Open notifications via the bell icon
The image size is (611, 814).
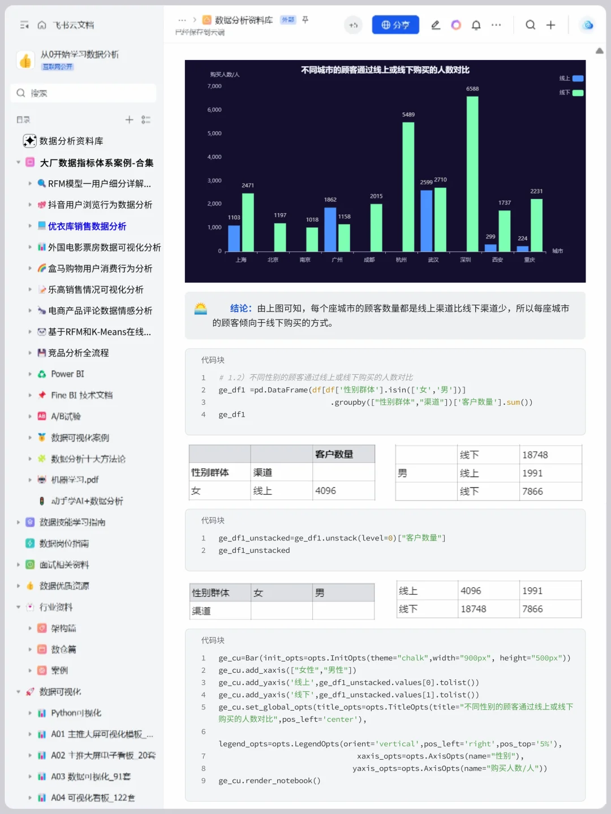click(476, 25)
